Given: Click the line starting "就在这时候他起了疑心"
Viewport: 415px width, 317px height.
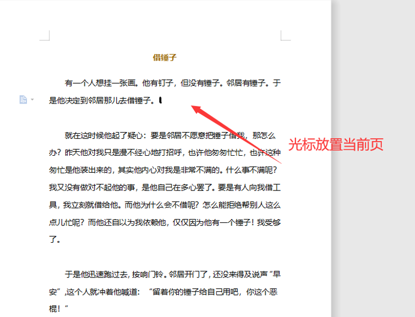Looking at the screenshot, I should coord(170,135).
